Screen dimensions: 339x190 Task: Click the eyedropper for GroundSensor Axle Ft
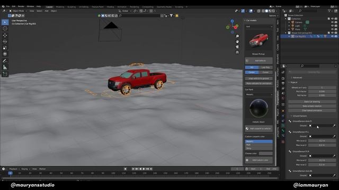pos(334,126)
